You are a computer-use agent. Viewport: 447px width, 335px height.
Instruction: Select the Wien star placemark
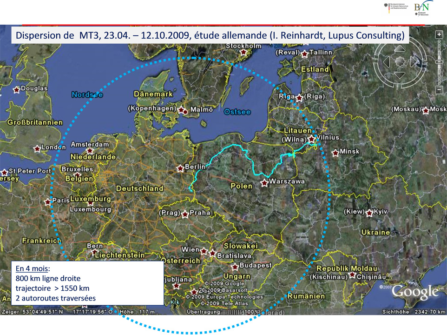click(204, 251)
